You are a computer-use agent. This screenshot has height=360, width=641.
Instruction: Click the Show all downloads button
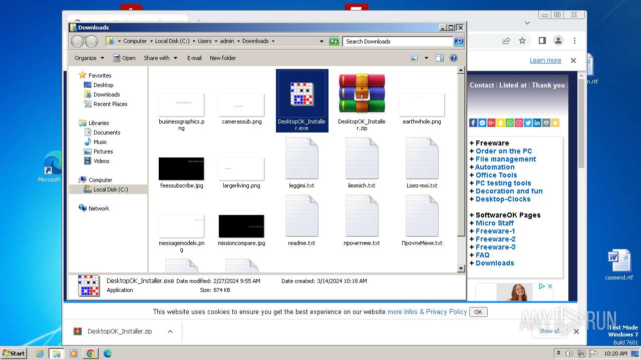[549, 331]
